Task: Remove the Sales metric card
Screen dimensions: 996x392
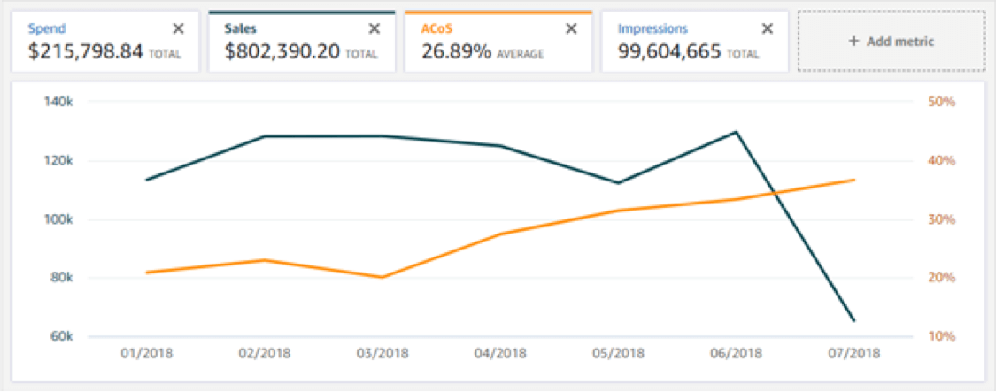Action: (374, 28)
